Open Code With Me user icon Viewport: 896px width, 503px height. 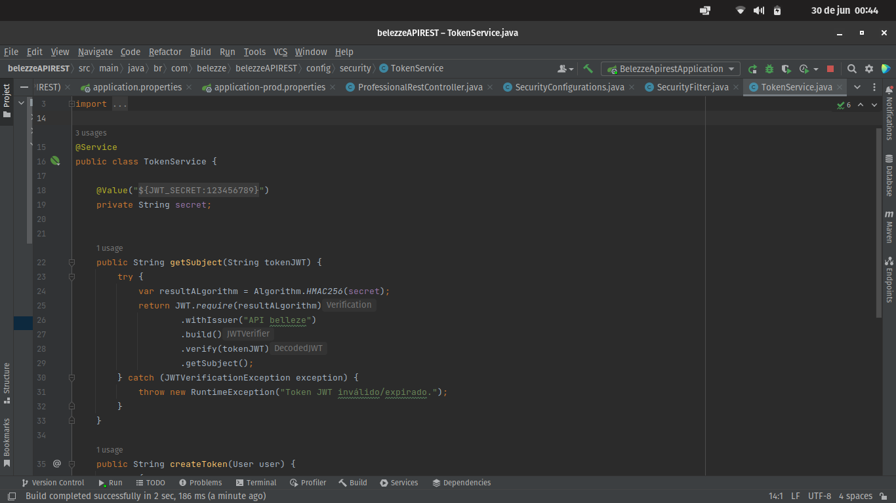562,69
